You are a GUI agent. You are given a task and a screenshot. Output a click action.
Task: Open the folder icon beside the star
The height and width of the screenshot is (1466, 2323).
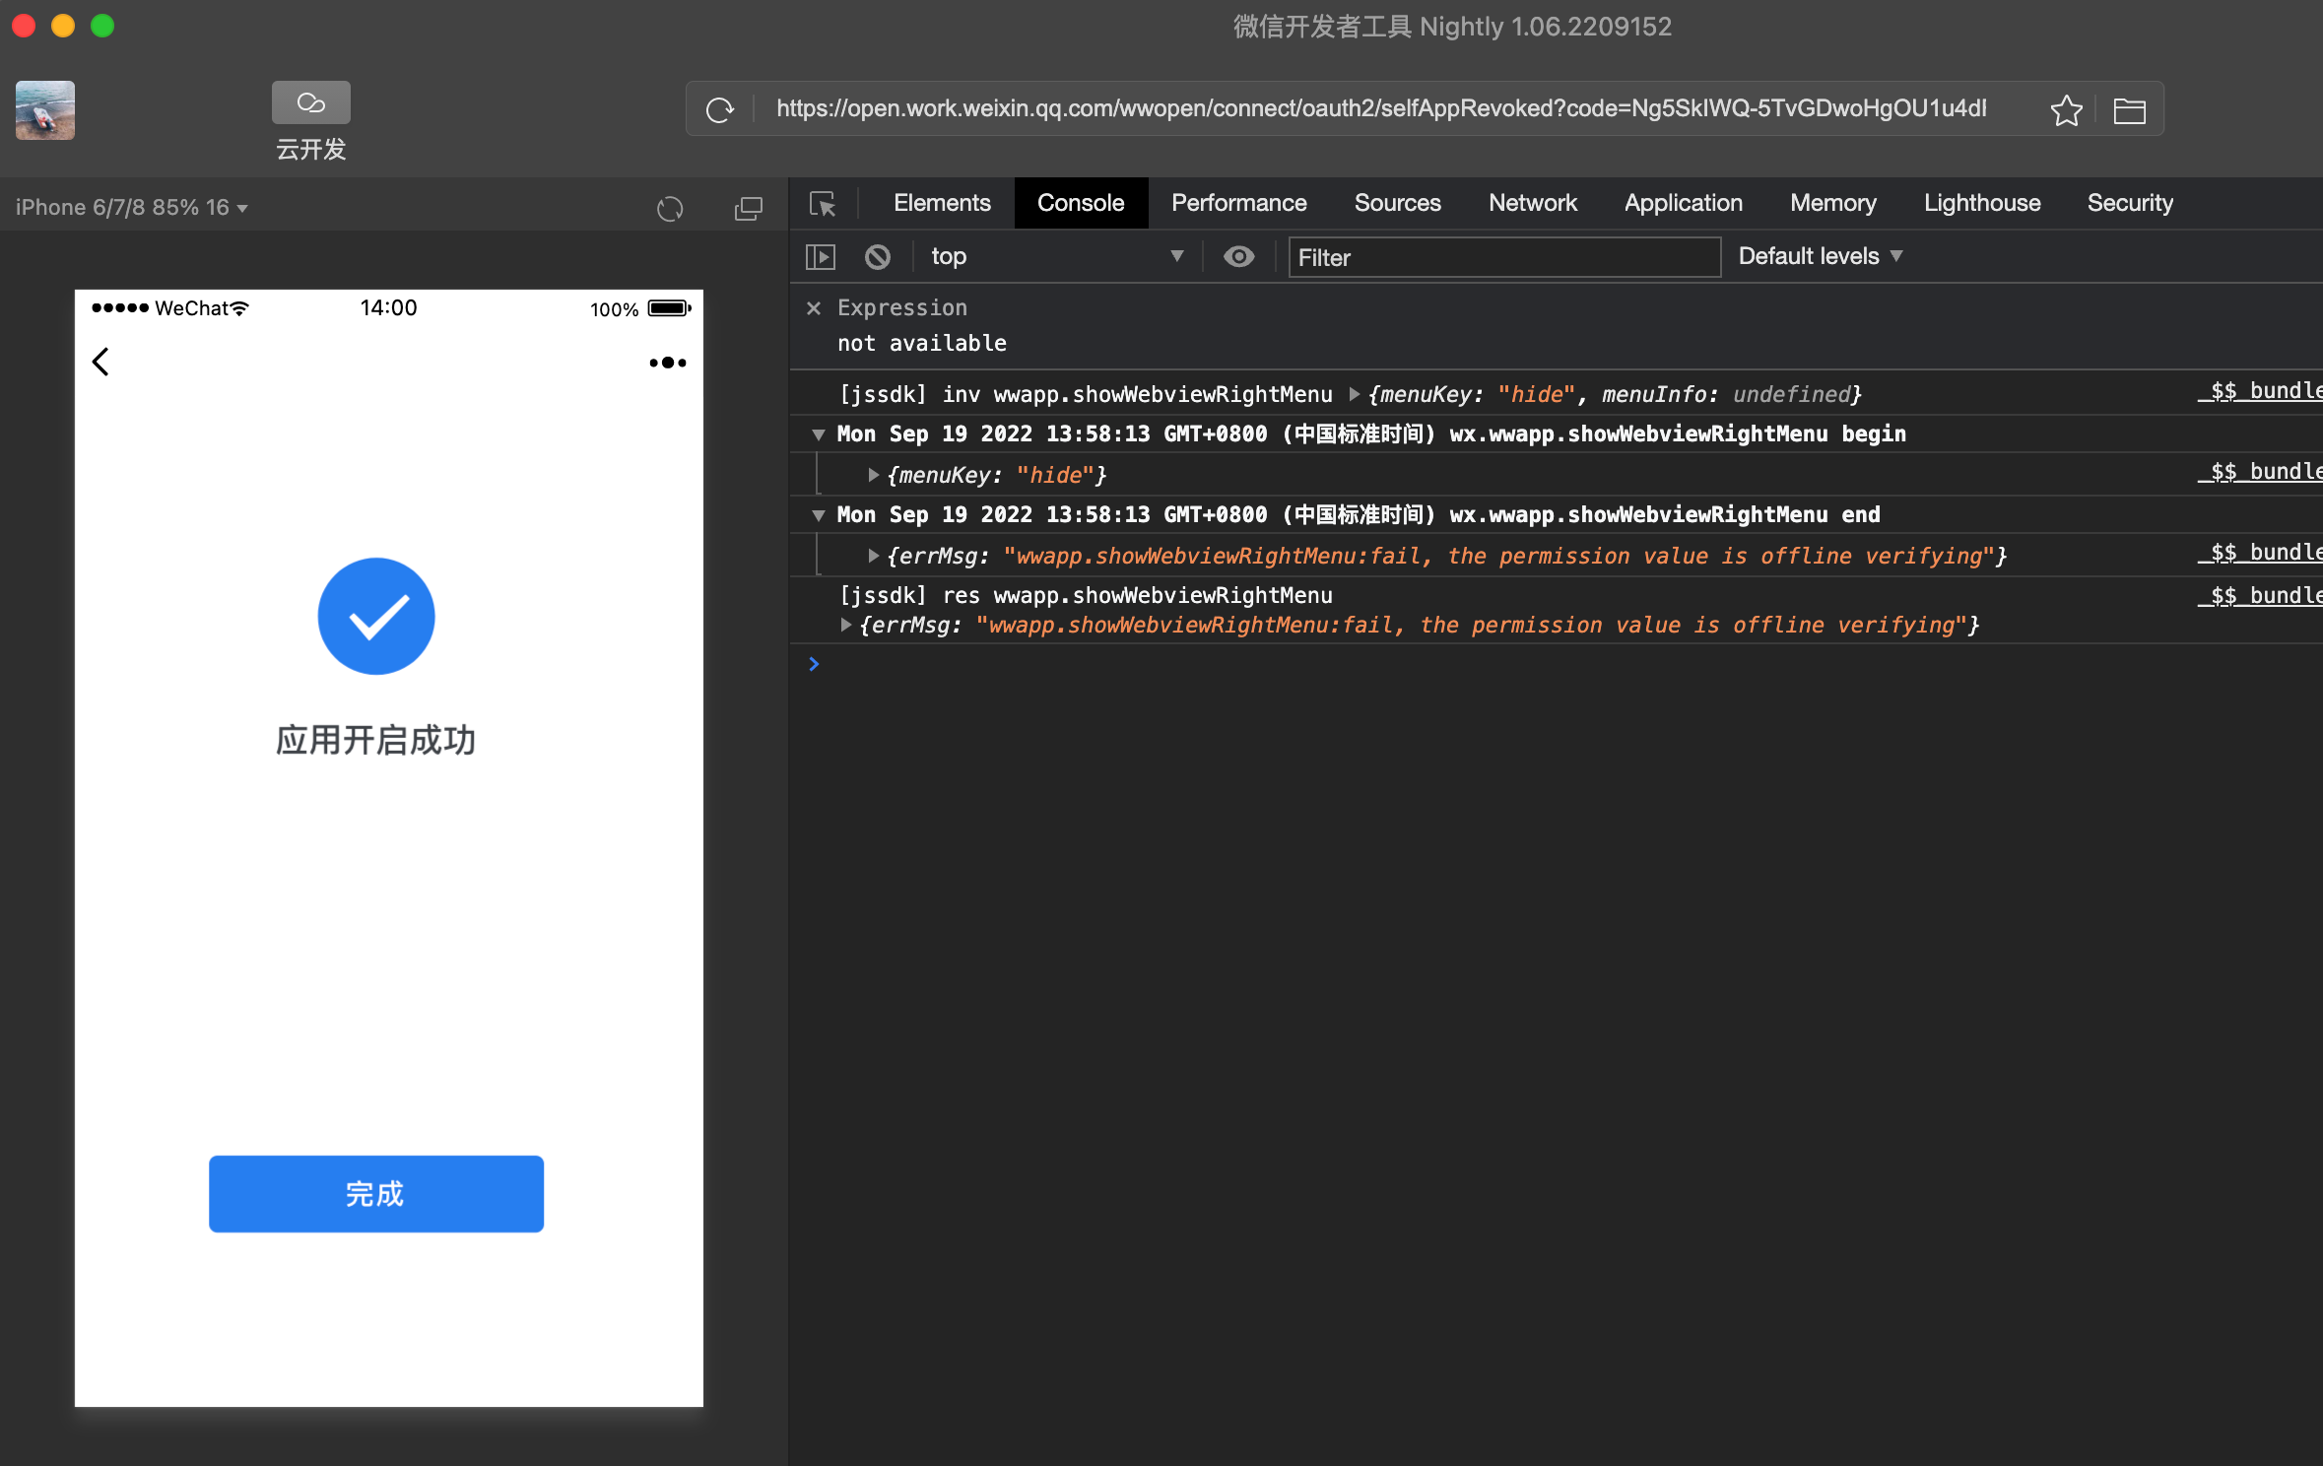(x=2129, y=110)
